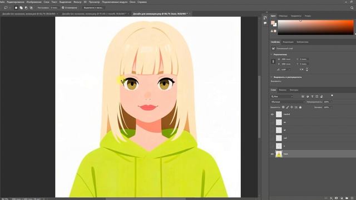
Task: Hide the base layer with its eye
Action: click(x=272, y=154)
